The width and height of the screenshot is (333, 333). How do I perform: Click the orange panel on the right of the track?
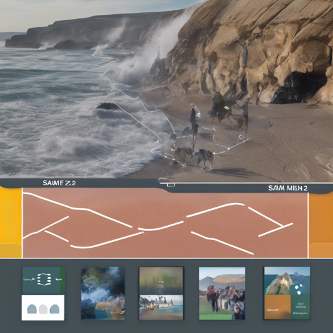(x=321, y=225)
